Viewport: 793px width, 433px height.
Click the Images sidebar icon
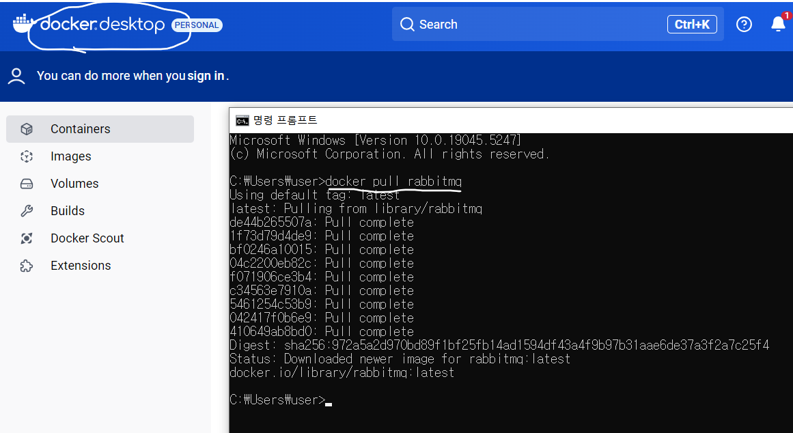click(27, 156)
